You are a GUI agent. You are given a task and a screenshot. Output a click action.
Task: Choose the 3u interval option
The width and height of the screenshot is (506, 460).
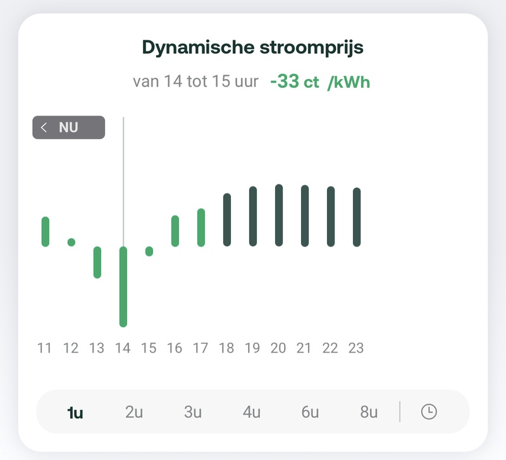193,413
